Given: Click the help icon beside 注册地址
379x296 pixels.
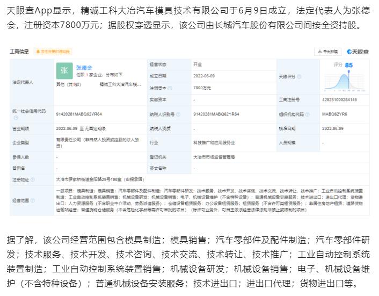Looking at the screenshot, I should [33, 179].
